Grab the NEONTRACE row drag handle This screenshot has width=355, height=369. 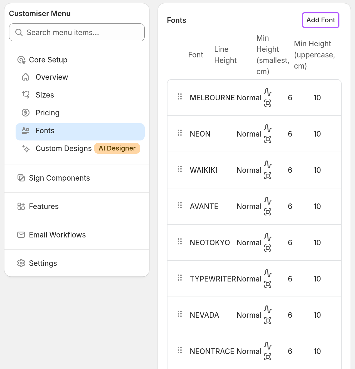(x=180, y=350)
